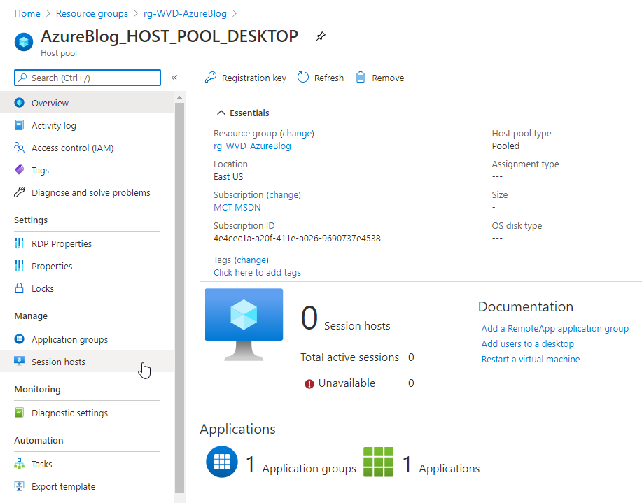Screen dimensions: 642x503
Task: Open Diagnose and solve problems
Action: pos(91,192)
